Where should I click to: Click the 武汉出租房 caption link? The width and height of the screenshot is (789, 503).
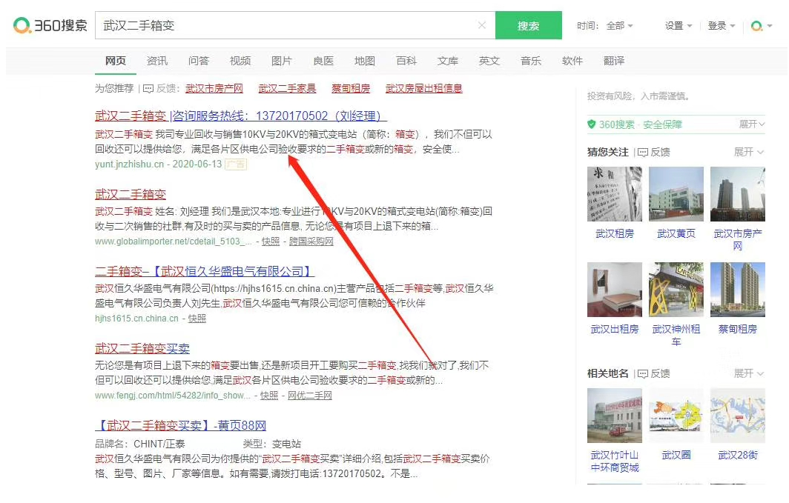[615, 329]
